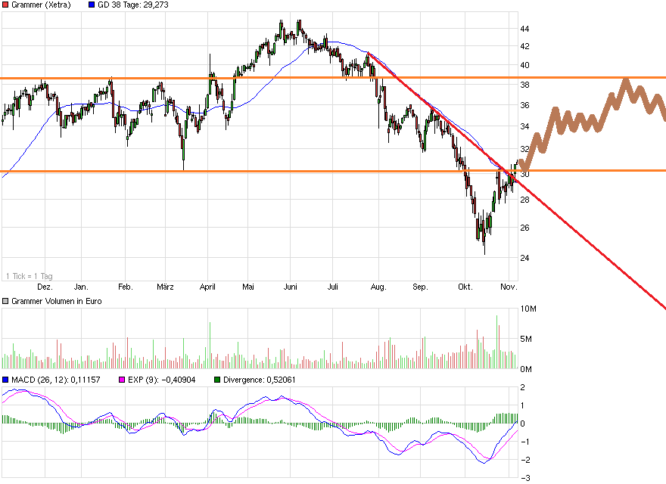The image size is (666, 484).
Task: Click the red Grammer (Xetra) legend square
Action: point(5,5)
